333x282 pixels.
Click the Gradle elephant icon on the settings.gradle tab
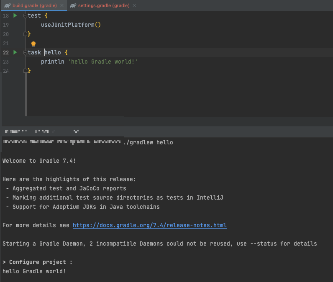pyautogui.click(x=73, y=5)
